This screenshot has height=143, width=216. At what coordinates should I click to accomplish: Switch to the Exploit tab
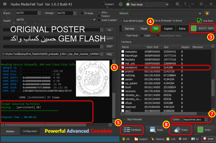(x=168, y=29)
